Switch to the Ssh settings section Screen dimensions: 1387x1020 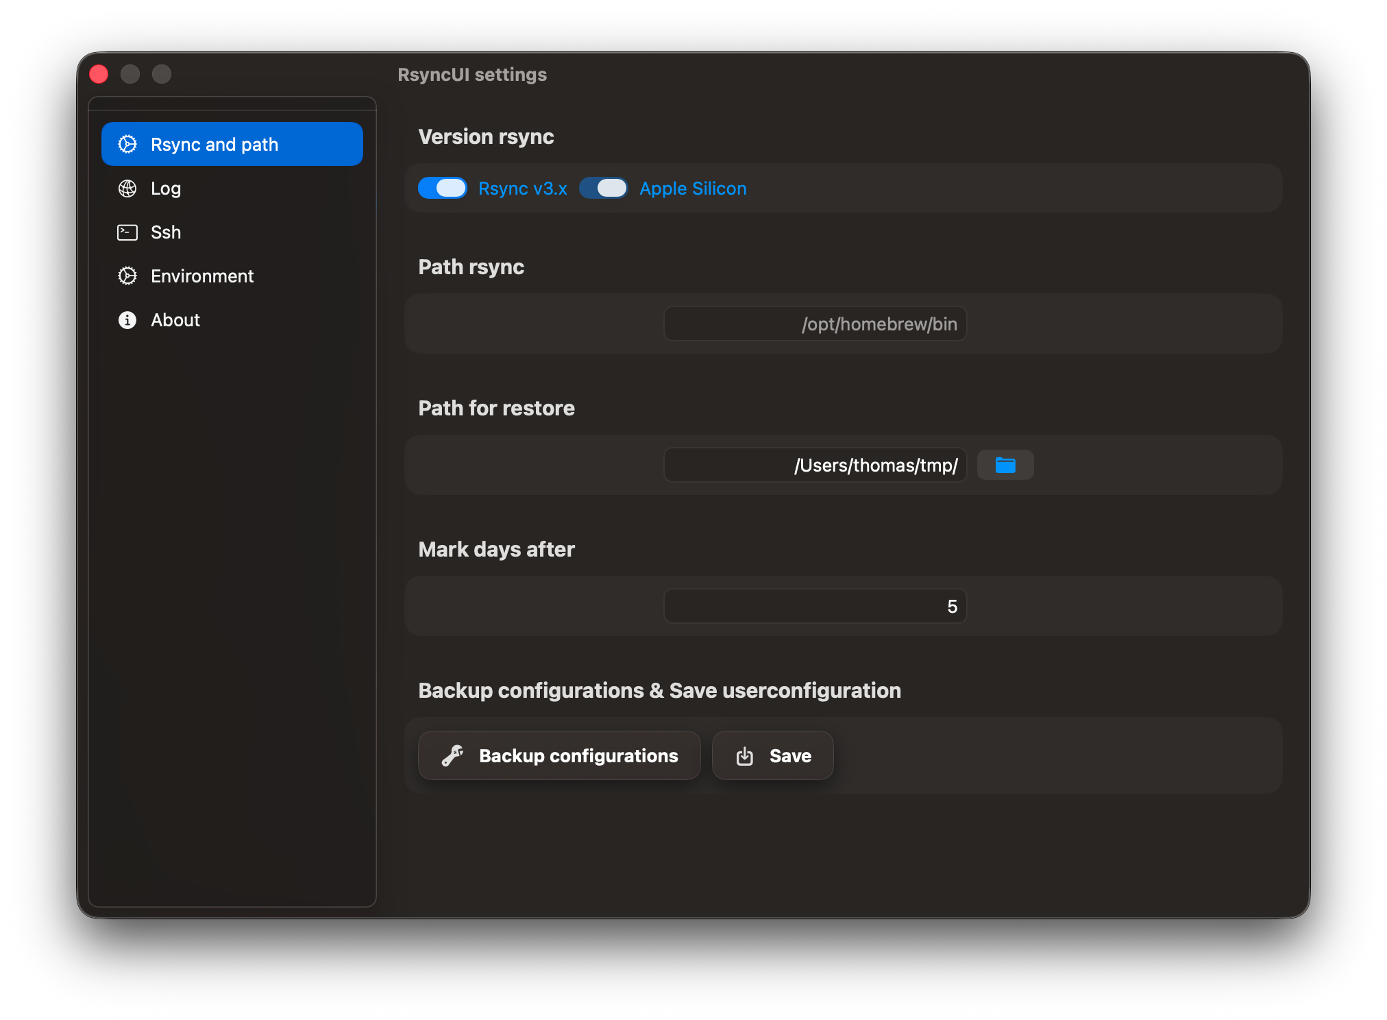(x=166, y=232)
